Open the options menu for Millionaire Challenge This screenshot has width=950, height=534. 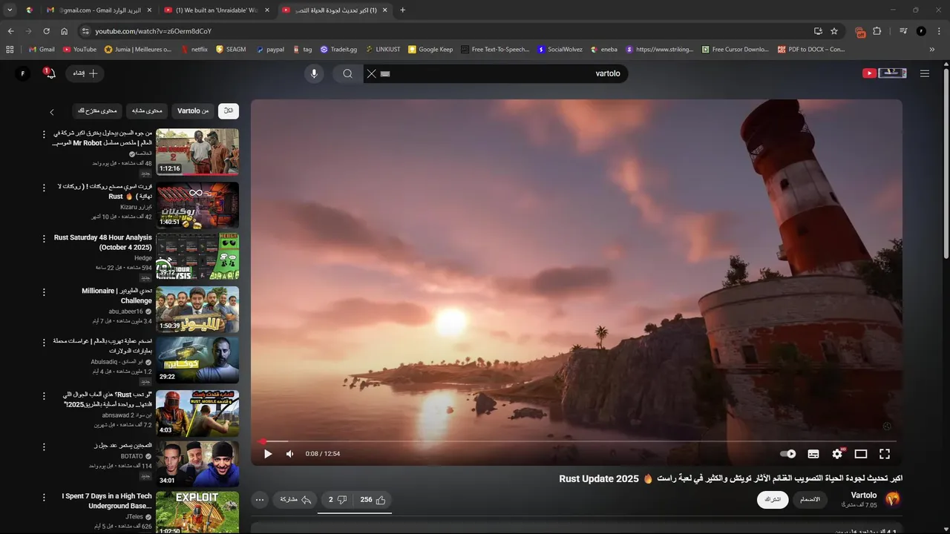[x=44, y=292]
